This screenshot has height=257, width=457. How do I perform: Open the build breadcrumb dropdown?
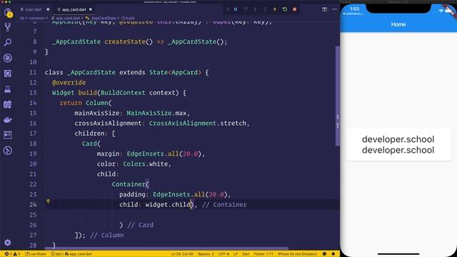[128, 18]
